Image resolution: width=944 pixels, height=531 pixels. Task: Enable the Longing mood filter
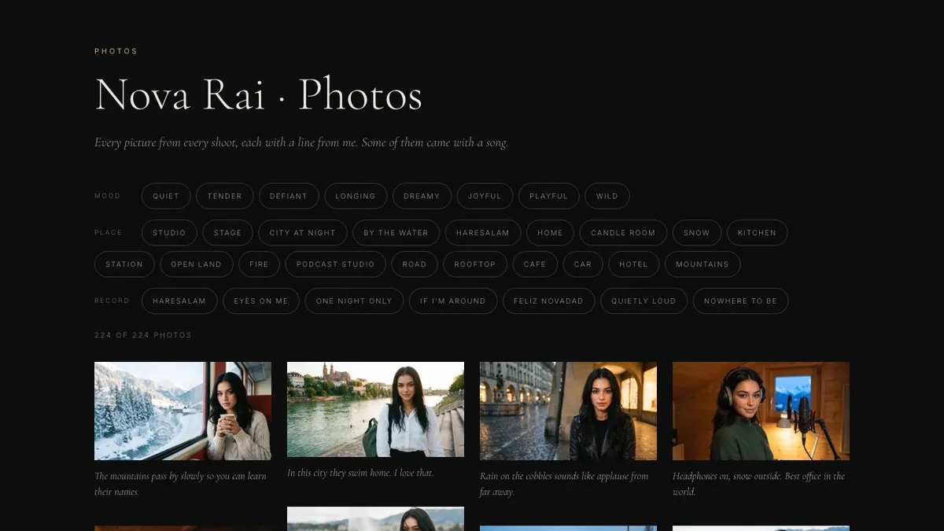[x=356, y=196]
